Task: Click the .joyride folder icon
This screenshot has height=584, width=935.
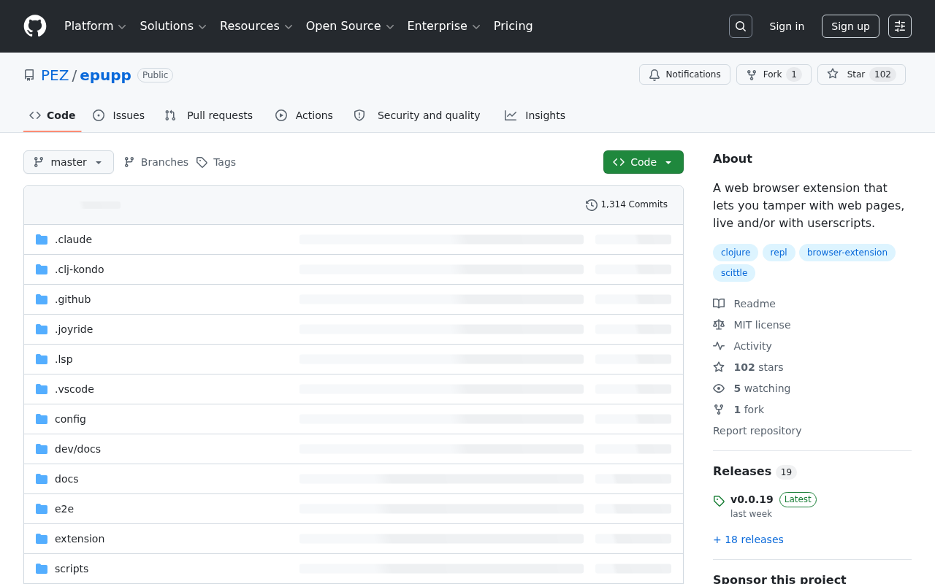Action: [42, 329]
